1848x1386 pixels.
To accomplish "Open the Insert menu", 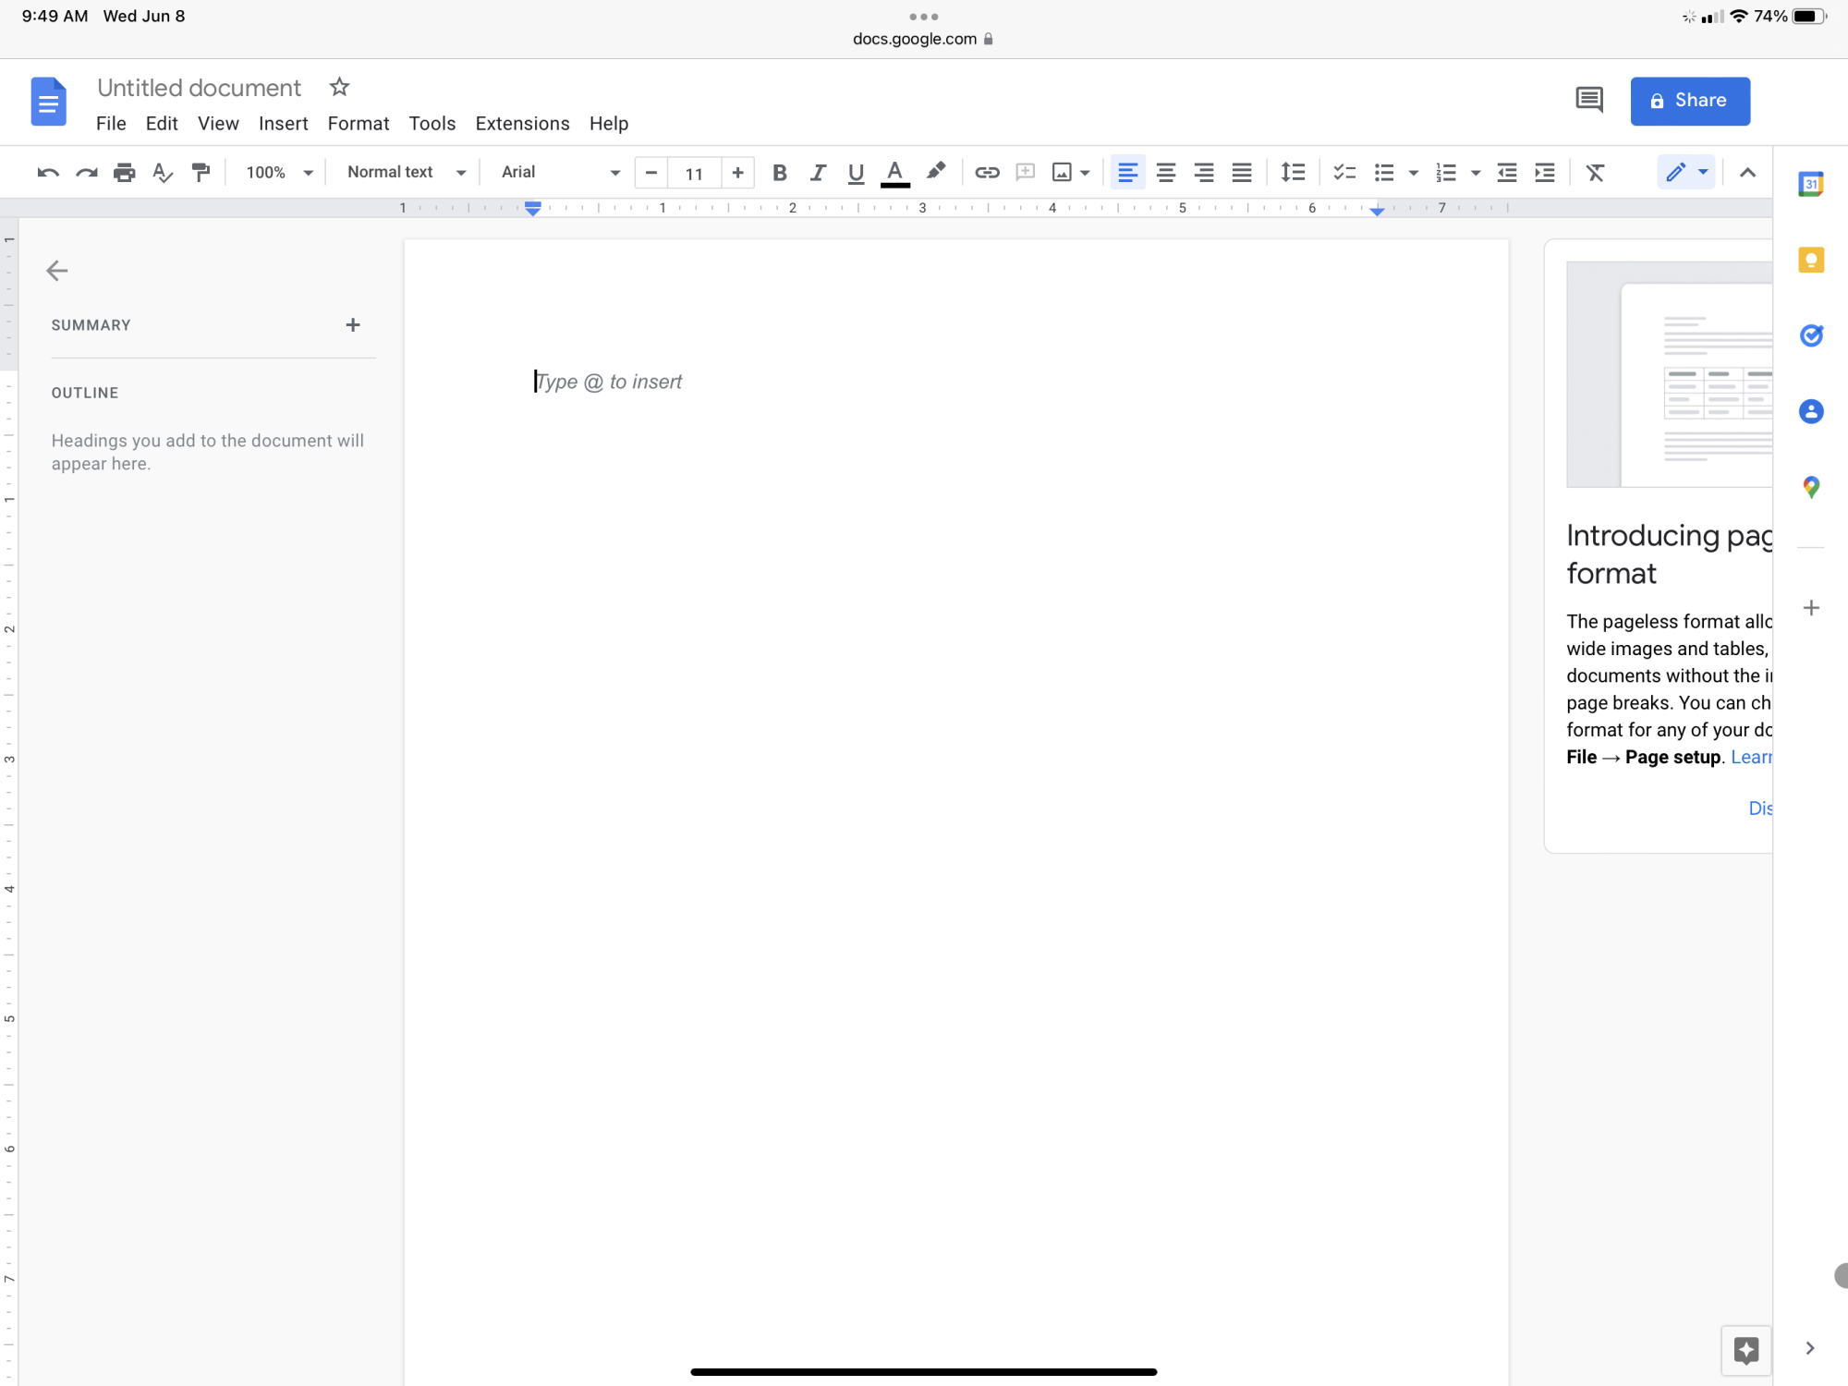I will tap(283, 124).
